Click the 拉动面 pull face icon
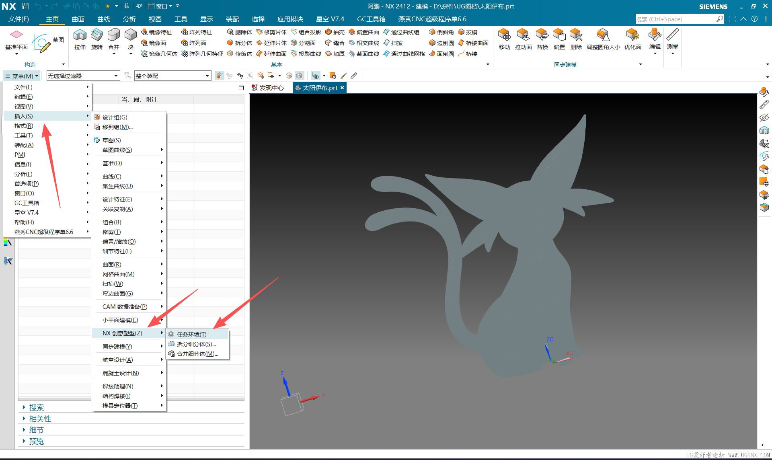This screenshot has width=772, height=460. tap(523, 35)
